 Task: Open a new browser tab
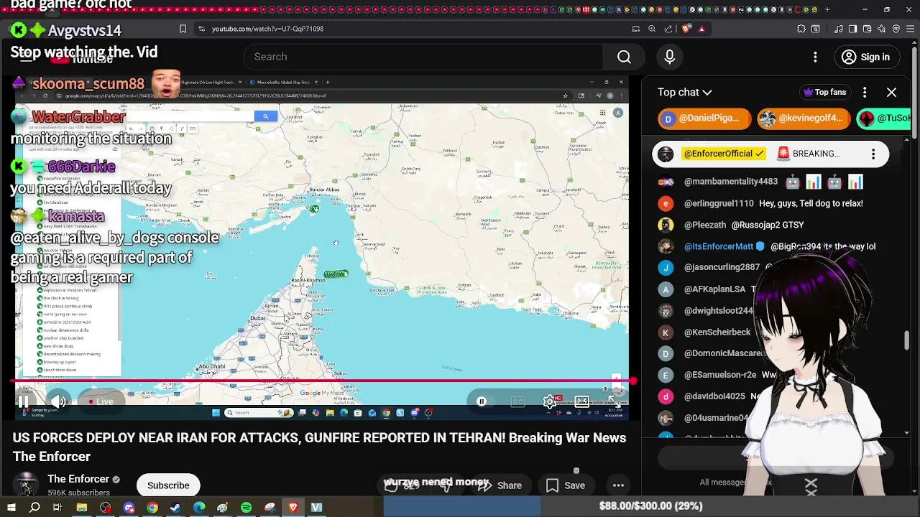point(827,9)
